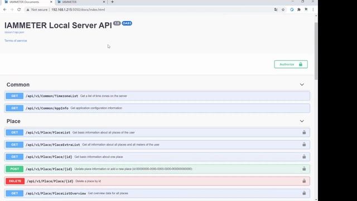Viewport: 357px width, 201px height.
Task: Click the text 'Get overview data for all places'
Action: (x=108, y=193)
